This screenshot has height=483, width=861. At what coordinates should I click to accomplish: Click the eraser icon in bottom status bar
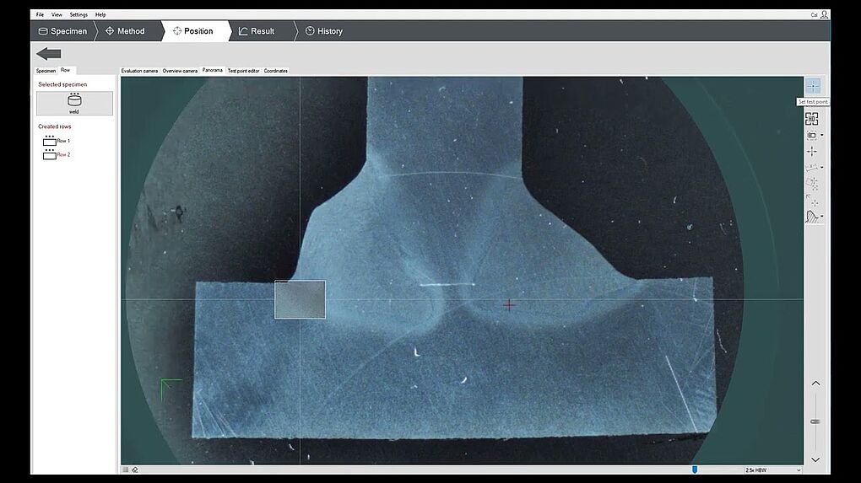[135, 470]
